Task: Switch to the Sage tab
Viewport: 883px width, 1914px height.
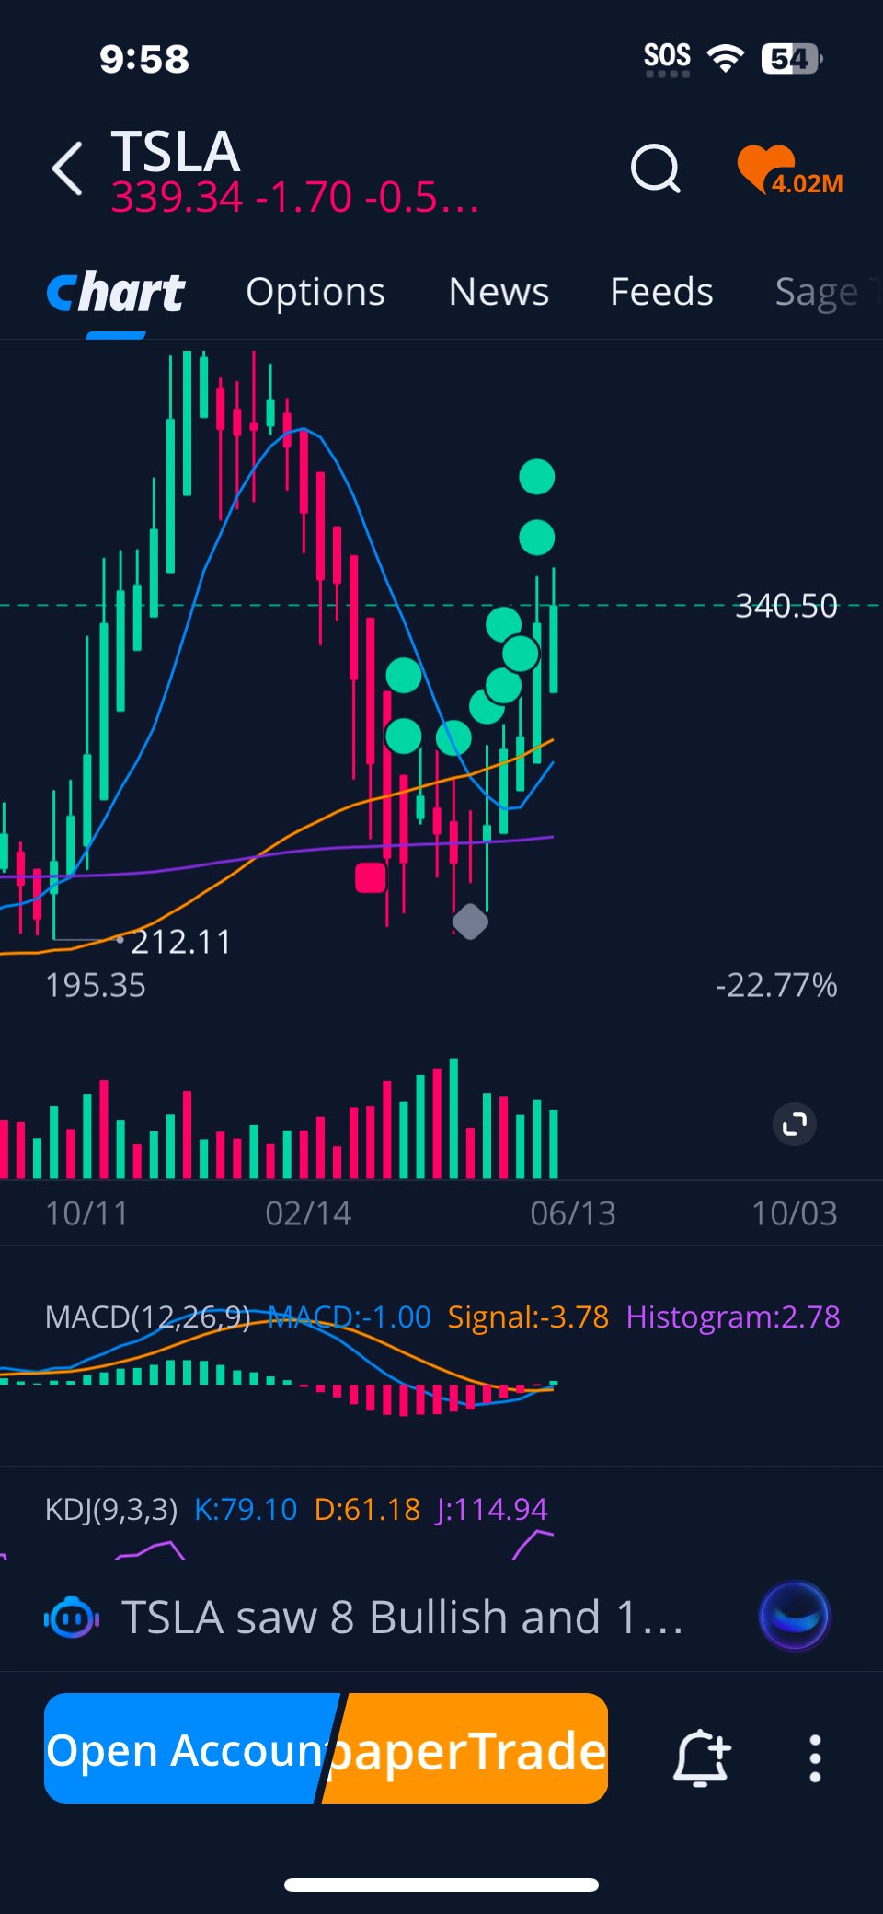Action: 817,294
